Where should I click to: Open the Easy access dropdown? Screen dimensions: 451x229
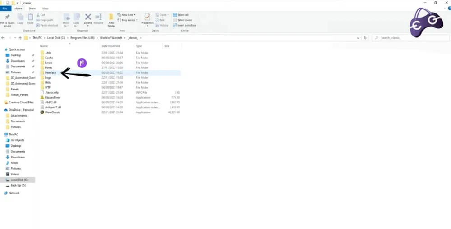pos(128,20)
